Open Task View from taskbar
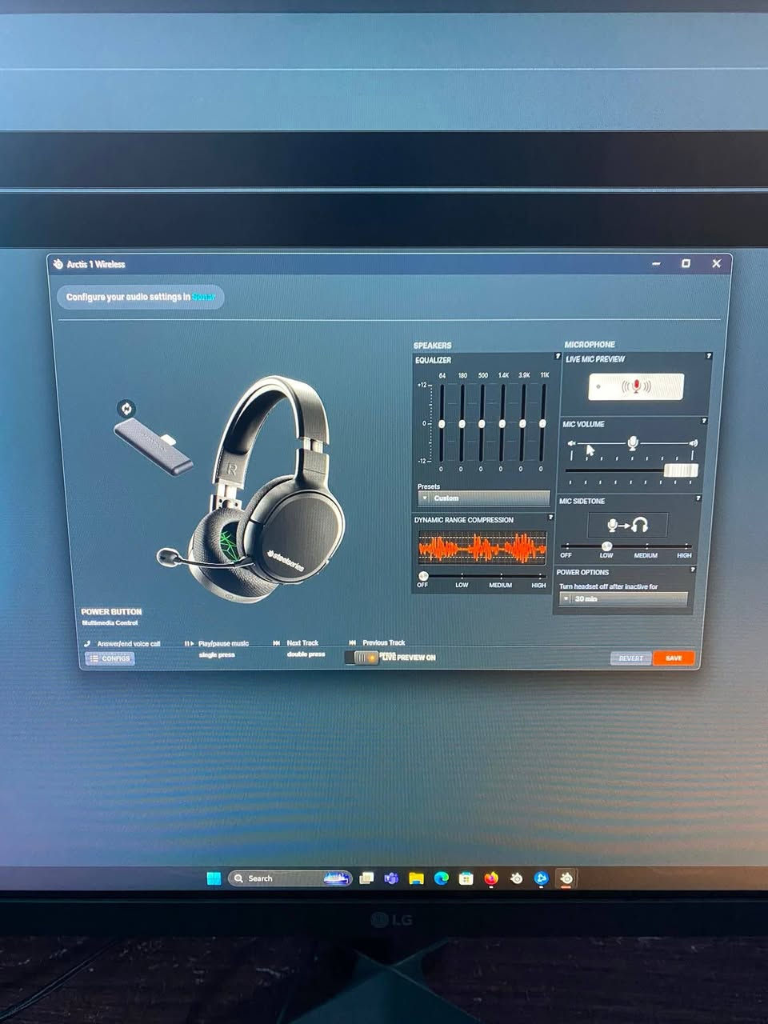 tap(366, 878)
